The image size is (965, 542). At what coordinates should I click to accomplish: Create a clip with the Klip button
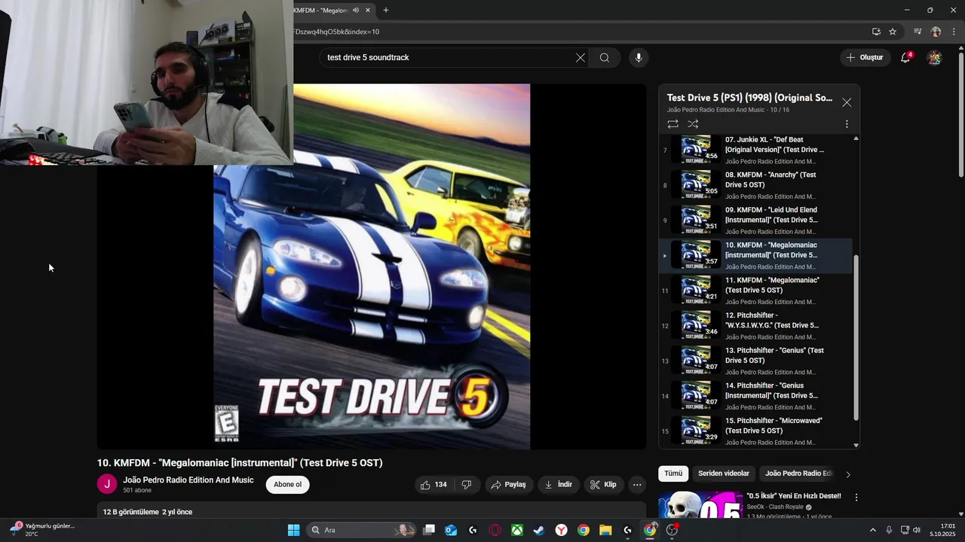coord(603,485)
